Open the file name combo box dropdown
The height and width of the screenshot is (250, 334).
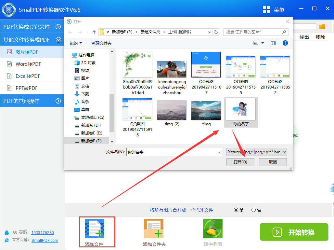(219, 152)
